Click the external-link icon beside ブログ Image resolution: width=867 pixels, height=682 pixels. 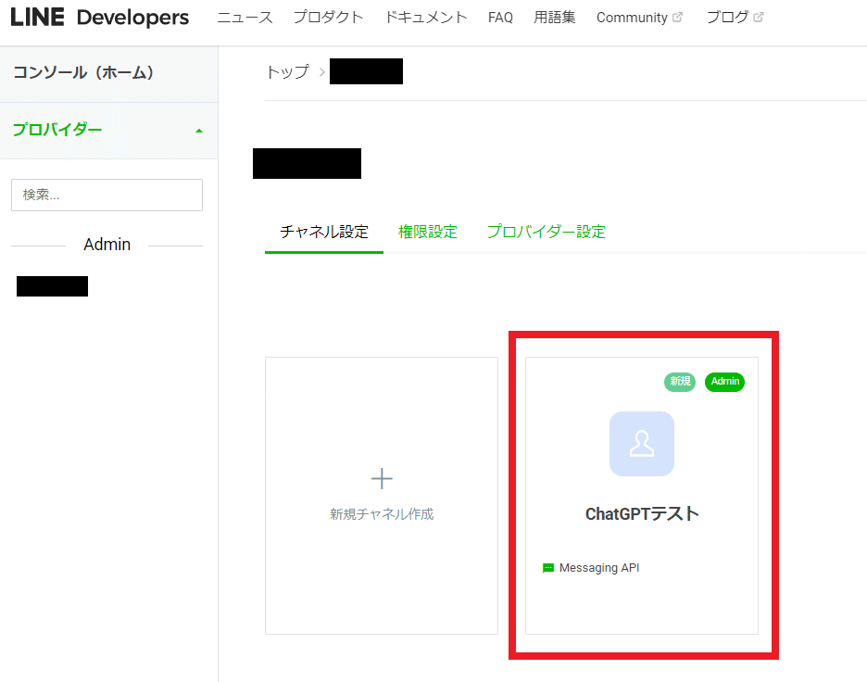point(759,18)
